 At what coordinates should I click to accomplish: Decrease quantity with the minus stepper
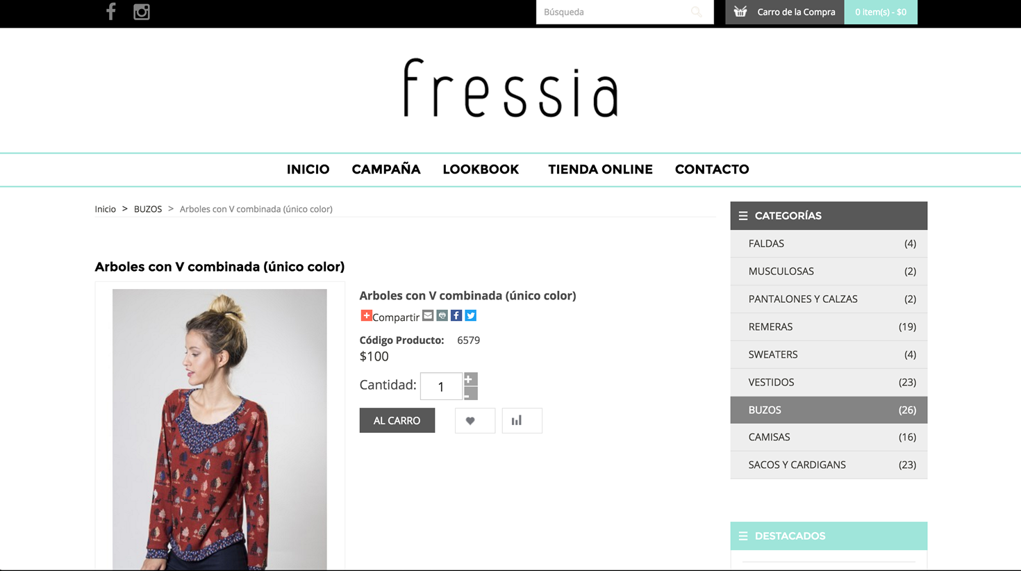pyautogui.click(x=470, y=394)
